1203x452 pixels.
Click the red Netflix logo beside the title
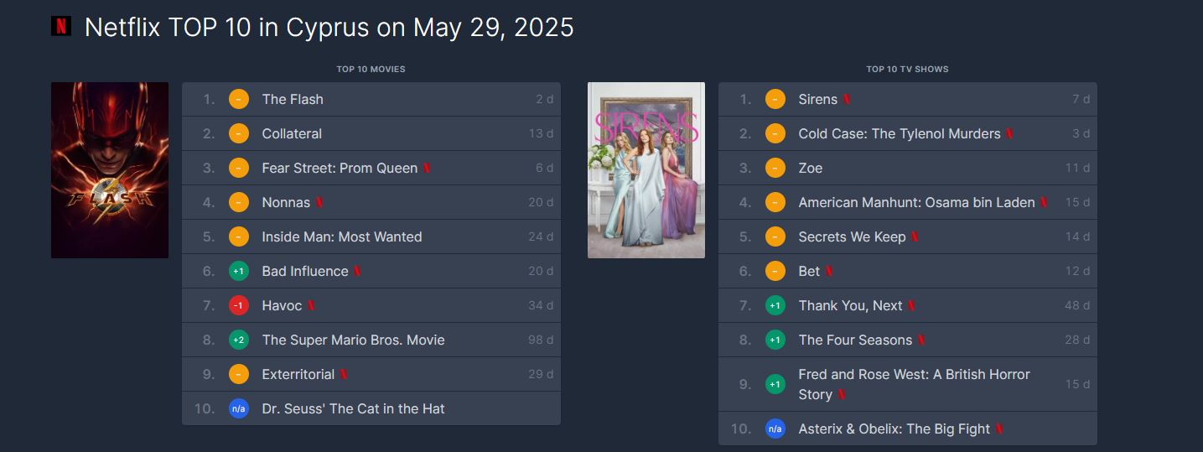(61, 26)
